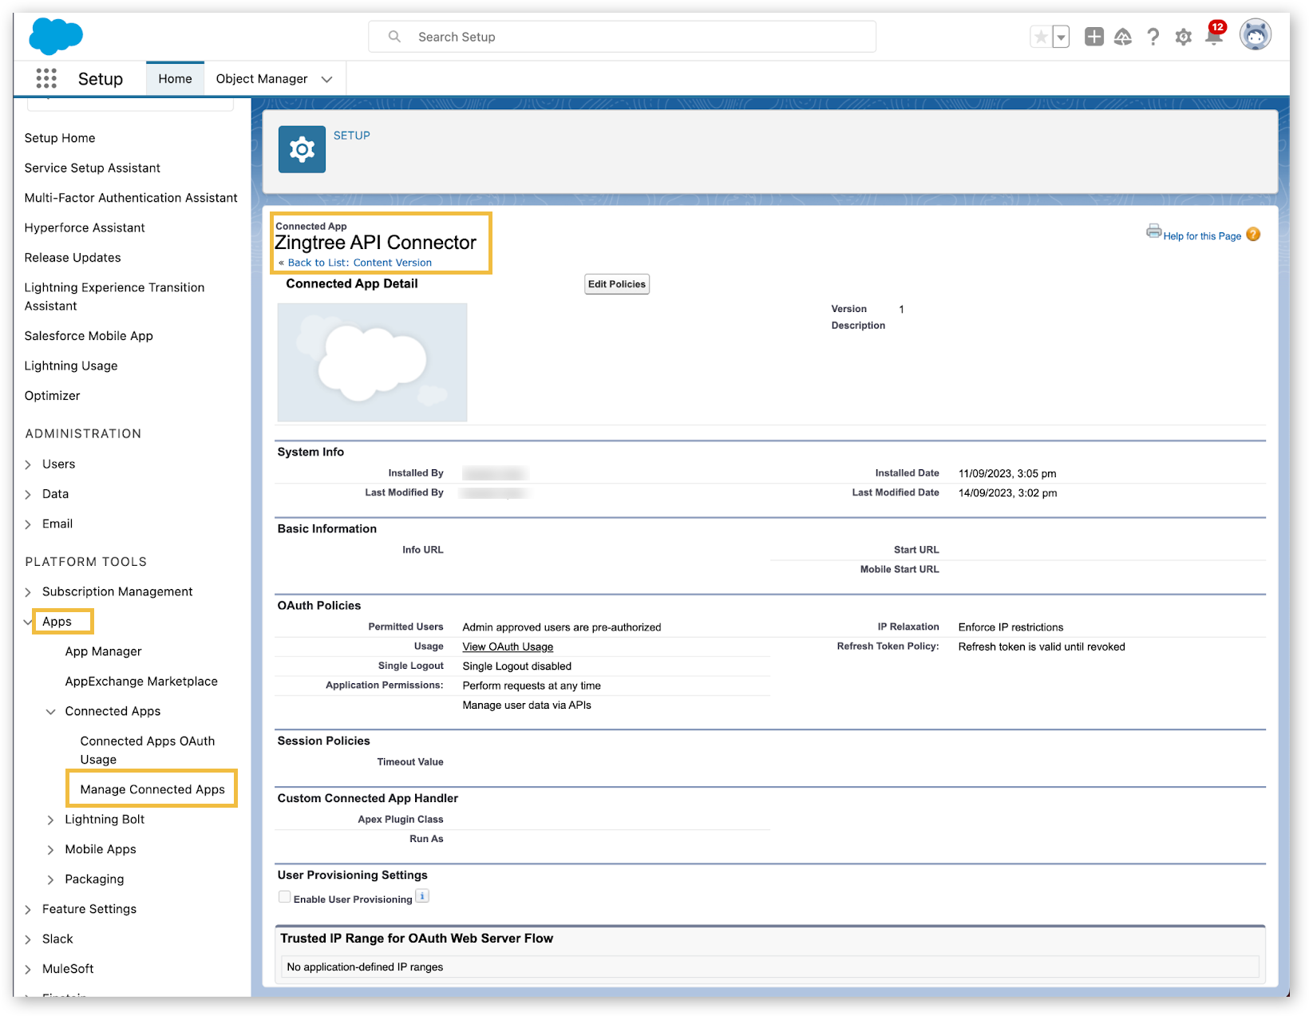Click the SETUP breadcrumb label
The height and width of the screenshot is (1016, 1309).
[352, 136]
